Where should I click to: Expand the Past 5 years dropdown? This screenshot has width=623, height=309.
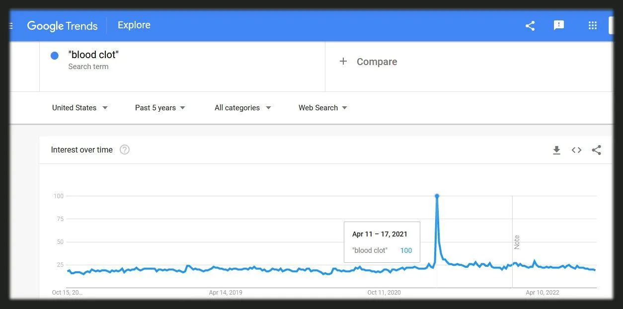[160, 108]
